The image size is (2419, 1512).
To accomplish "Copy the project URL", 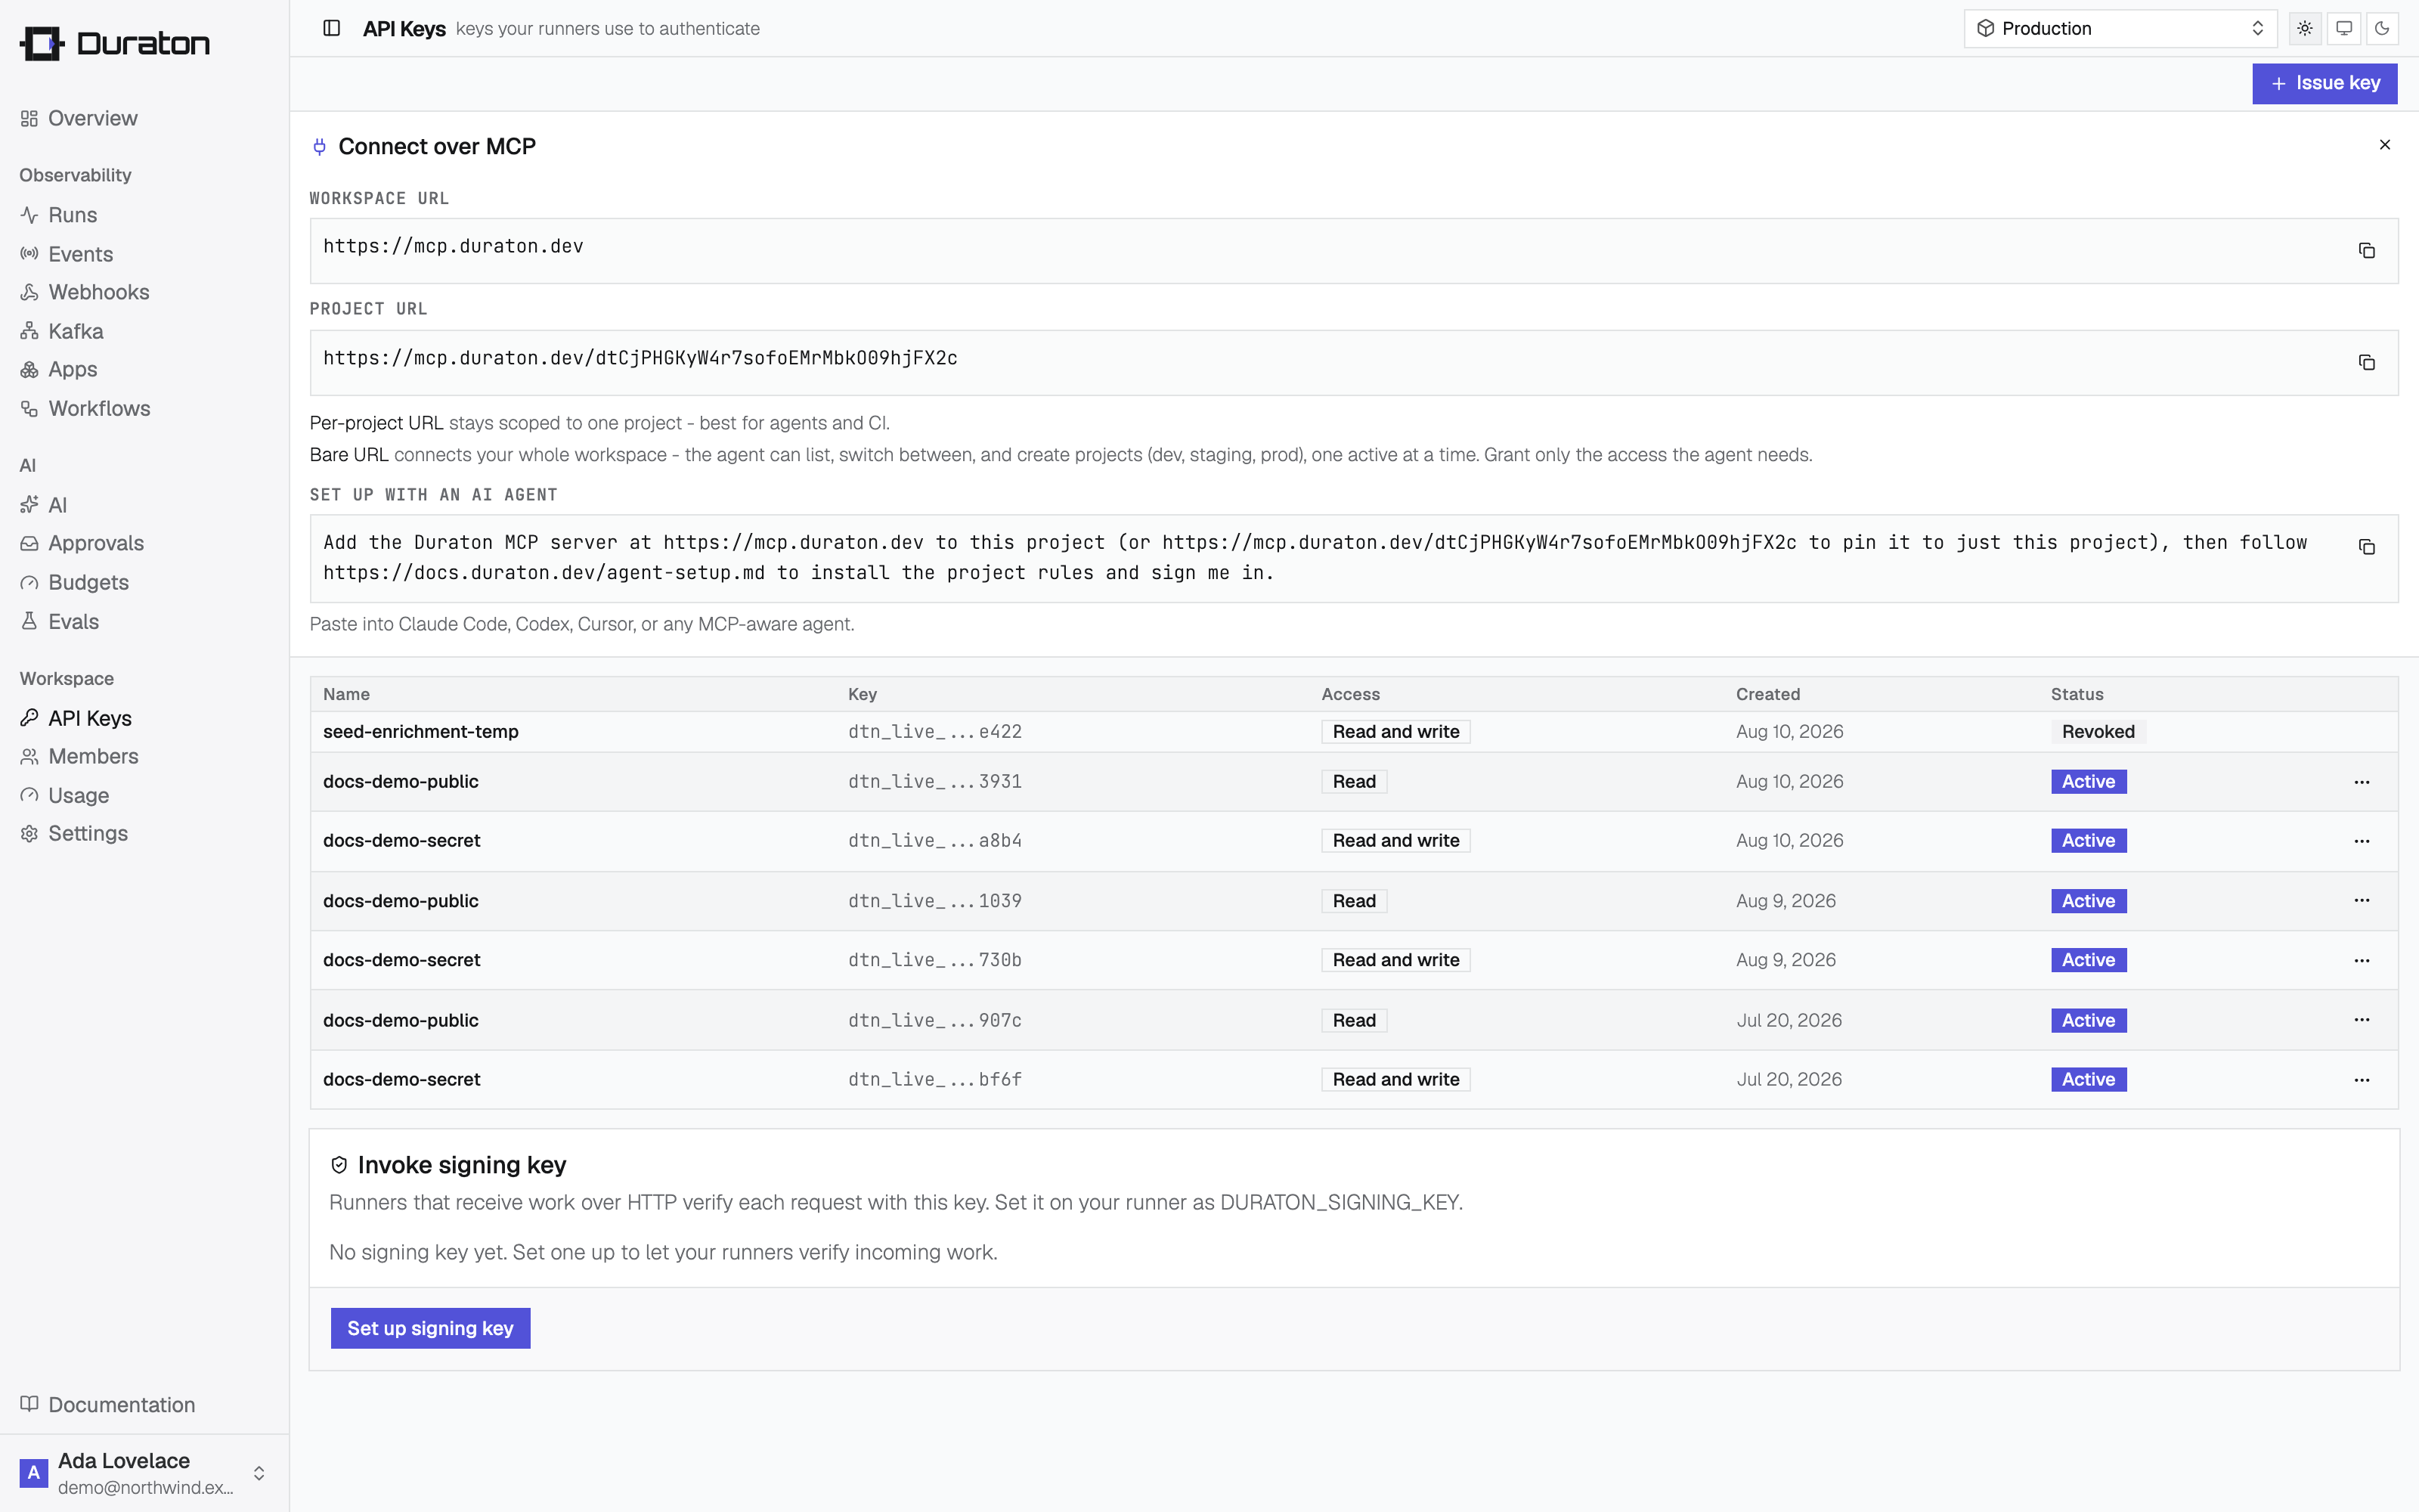I will (2366, 362).
